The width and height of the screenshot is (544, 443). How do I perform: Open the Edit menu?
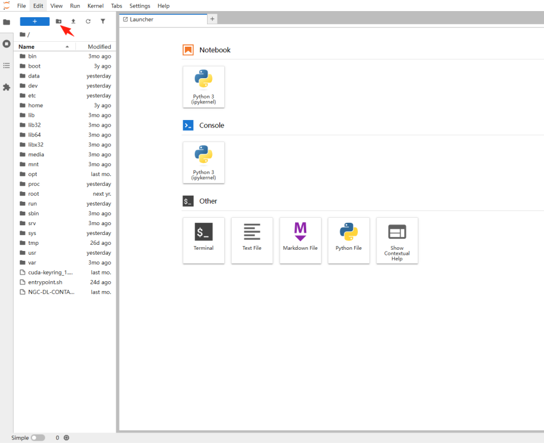tap(38, 6)
